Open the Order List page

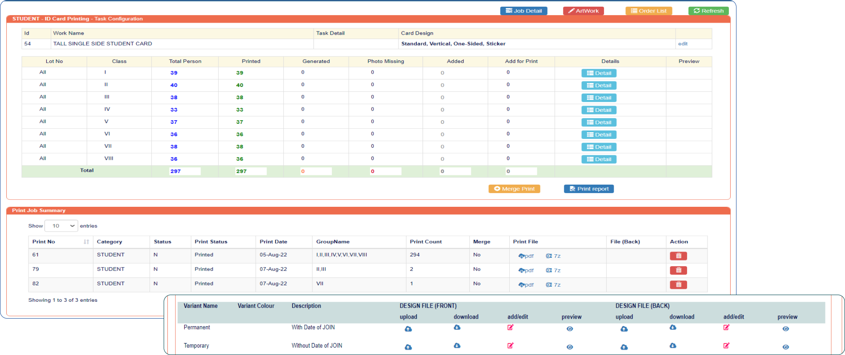point(648,11)
